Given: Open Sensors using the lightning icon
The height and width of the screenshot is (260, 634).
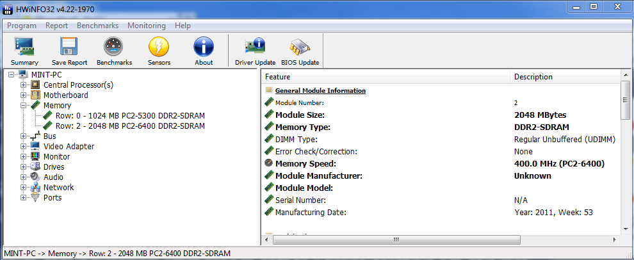Looking at the screenshot, I should pos(159,47).
